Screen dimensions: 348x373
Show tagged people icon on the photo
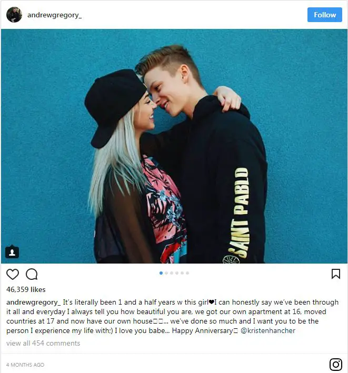12,252
